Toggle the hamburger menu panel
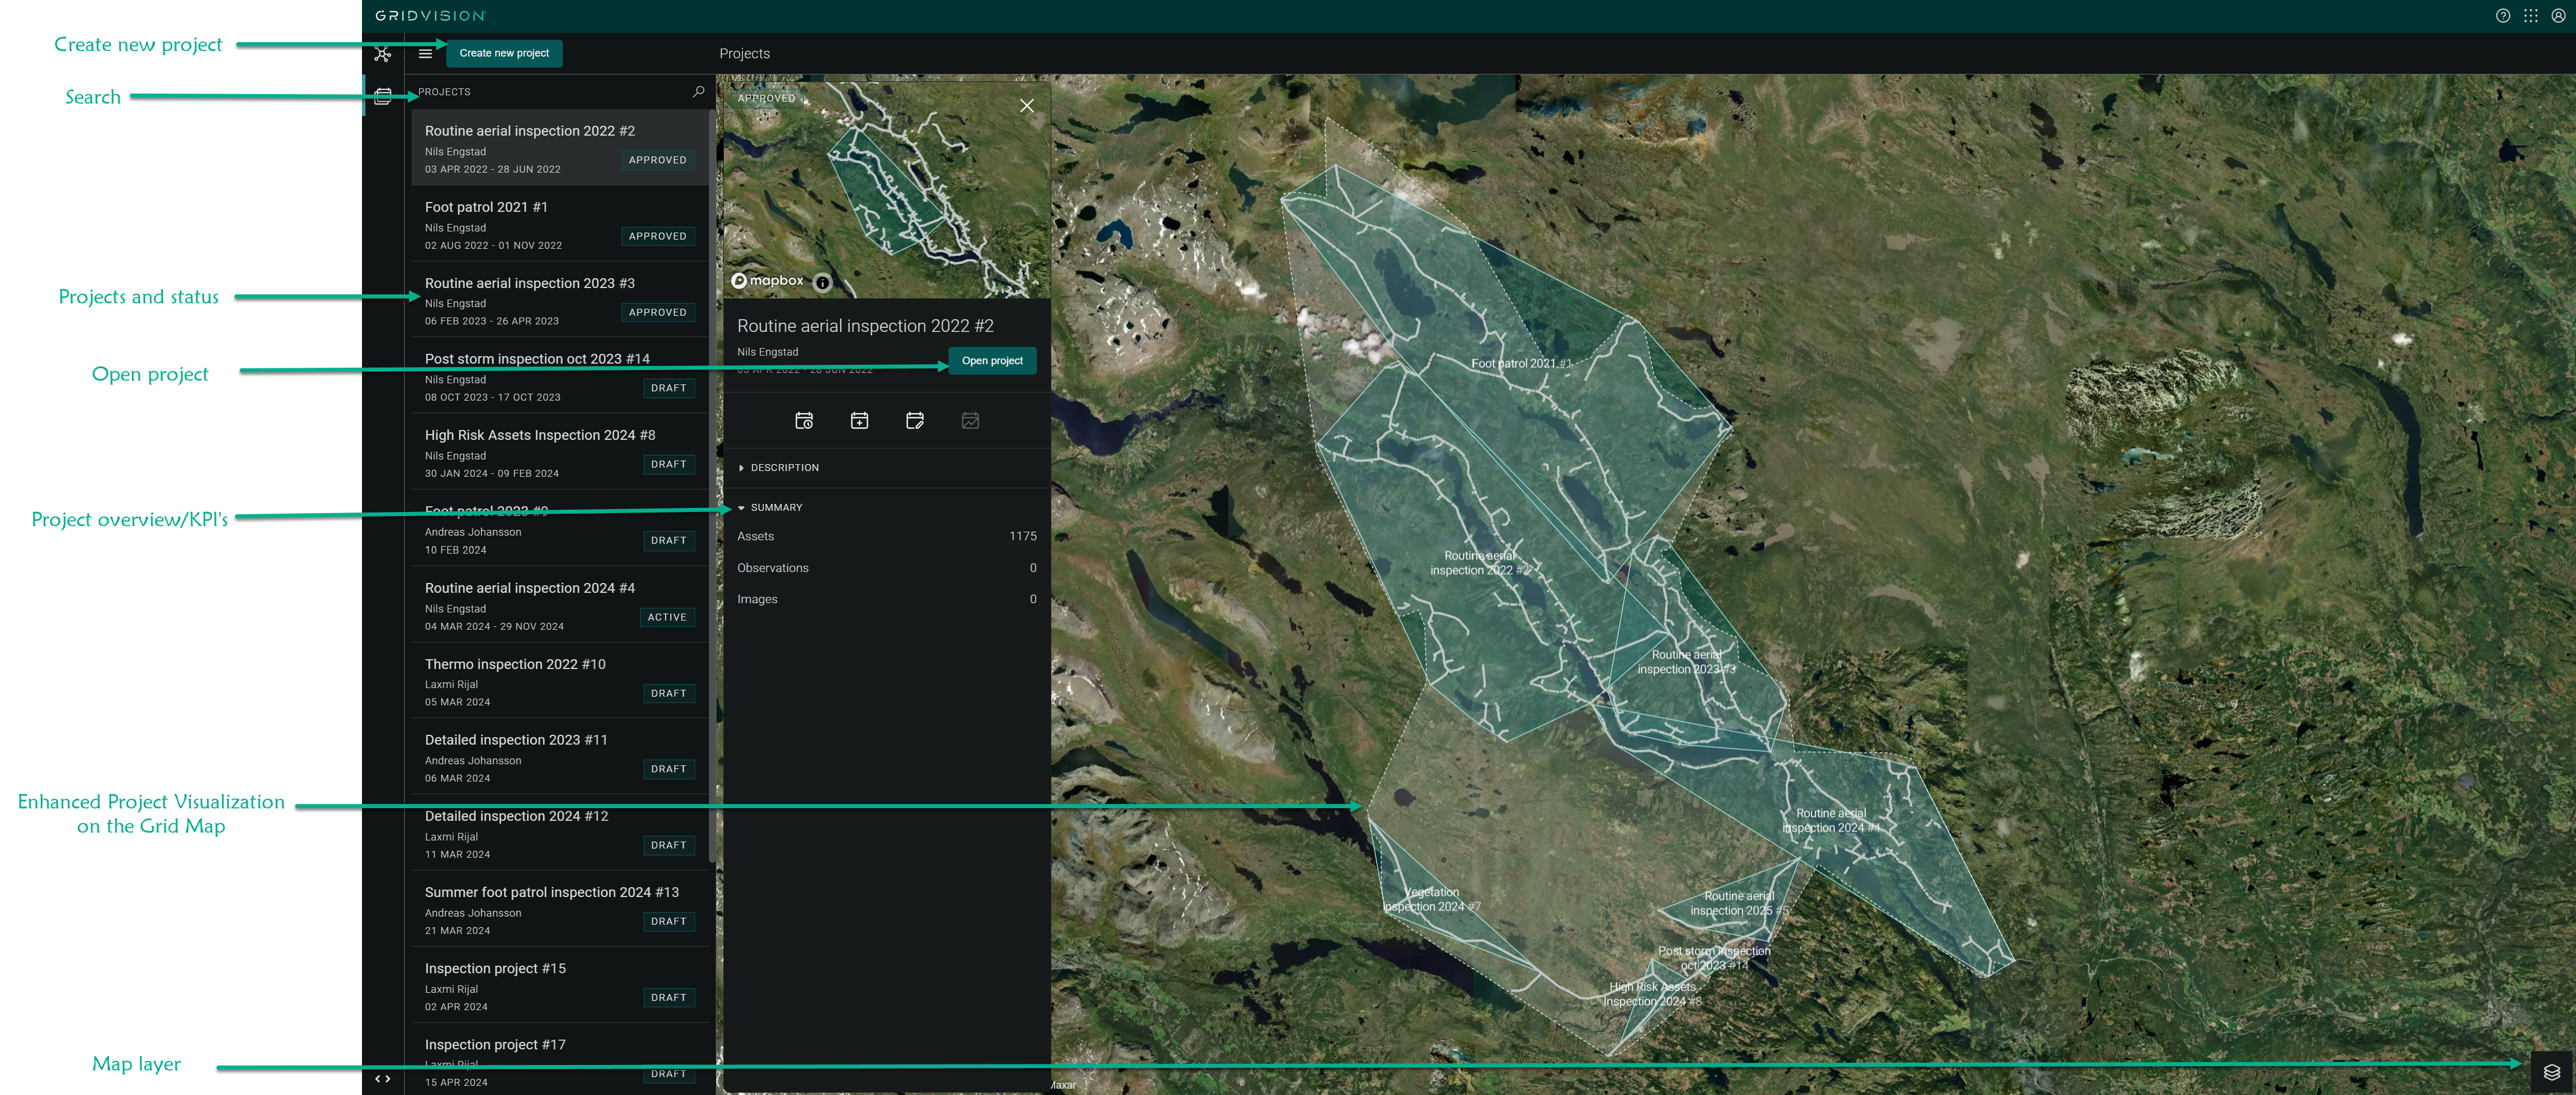2576x1095 pixels. [x=425, y=54]
